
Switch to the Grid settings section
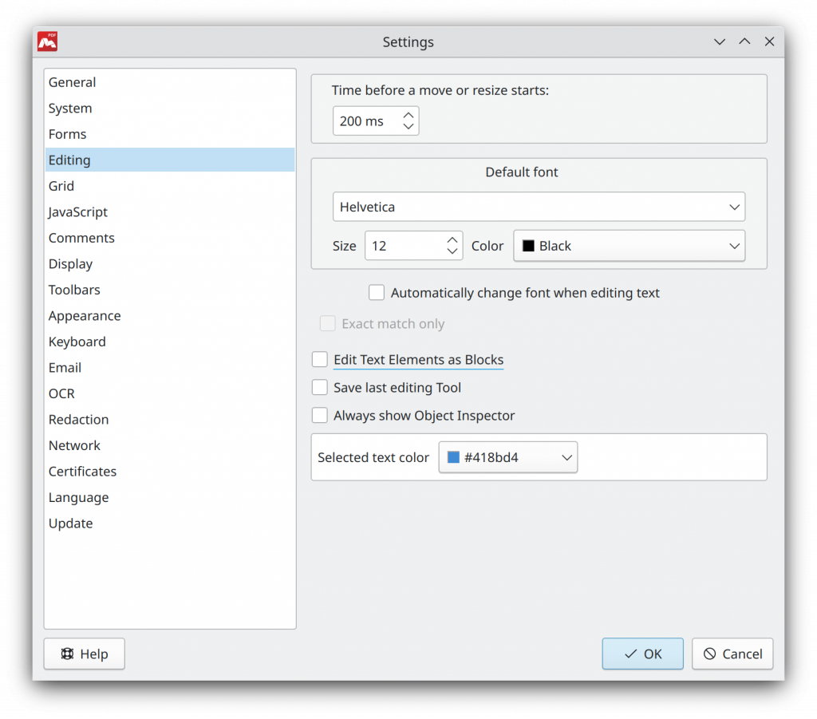(61, 185)
